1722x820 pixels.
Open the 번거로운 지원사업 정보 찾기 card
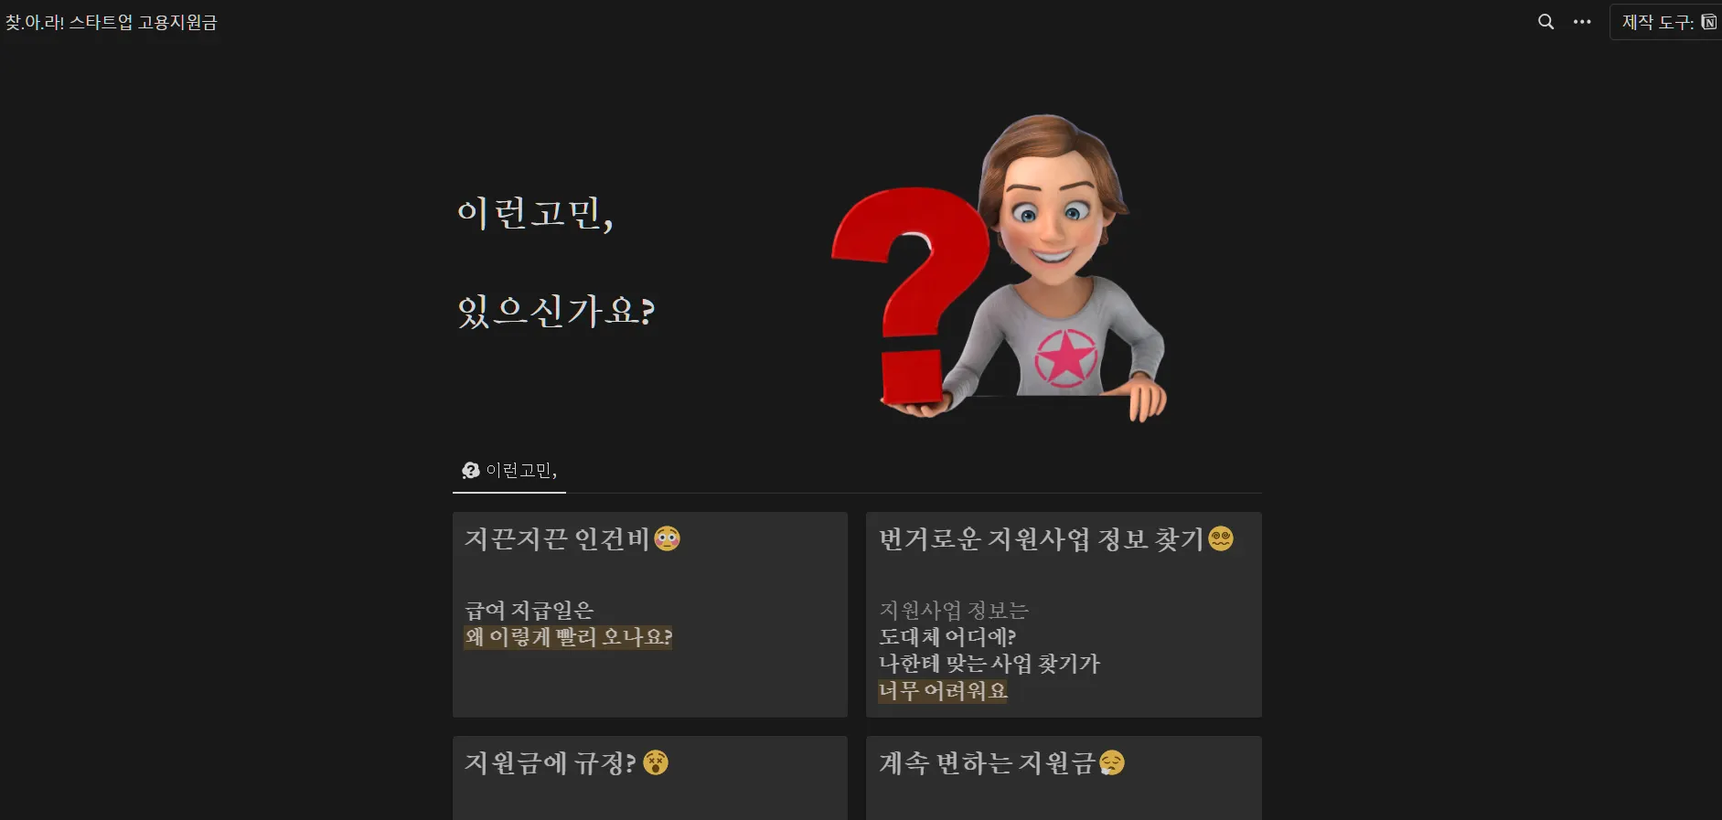pos(1064,614)
